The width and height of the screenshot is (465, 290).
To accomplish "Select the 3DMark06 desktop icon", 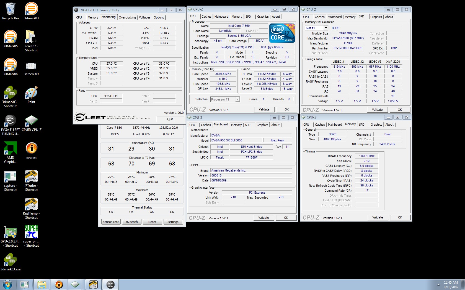I will tap(10, 67).
